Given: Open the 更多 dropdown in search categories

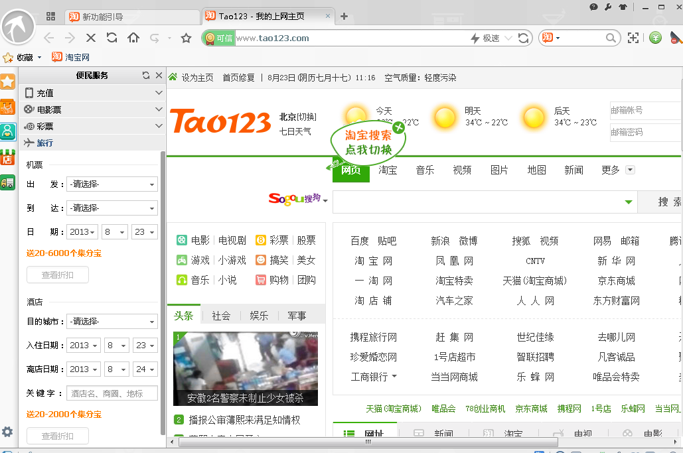Looking at the screenshot, I should pos(630,170).
